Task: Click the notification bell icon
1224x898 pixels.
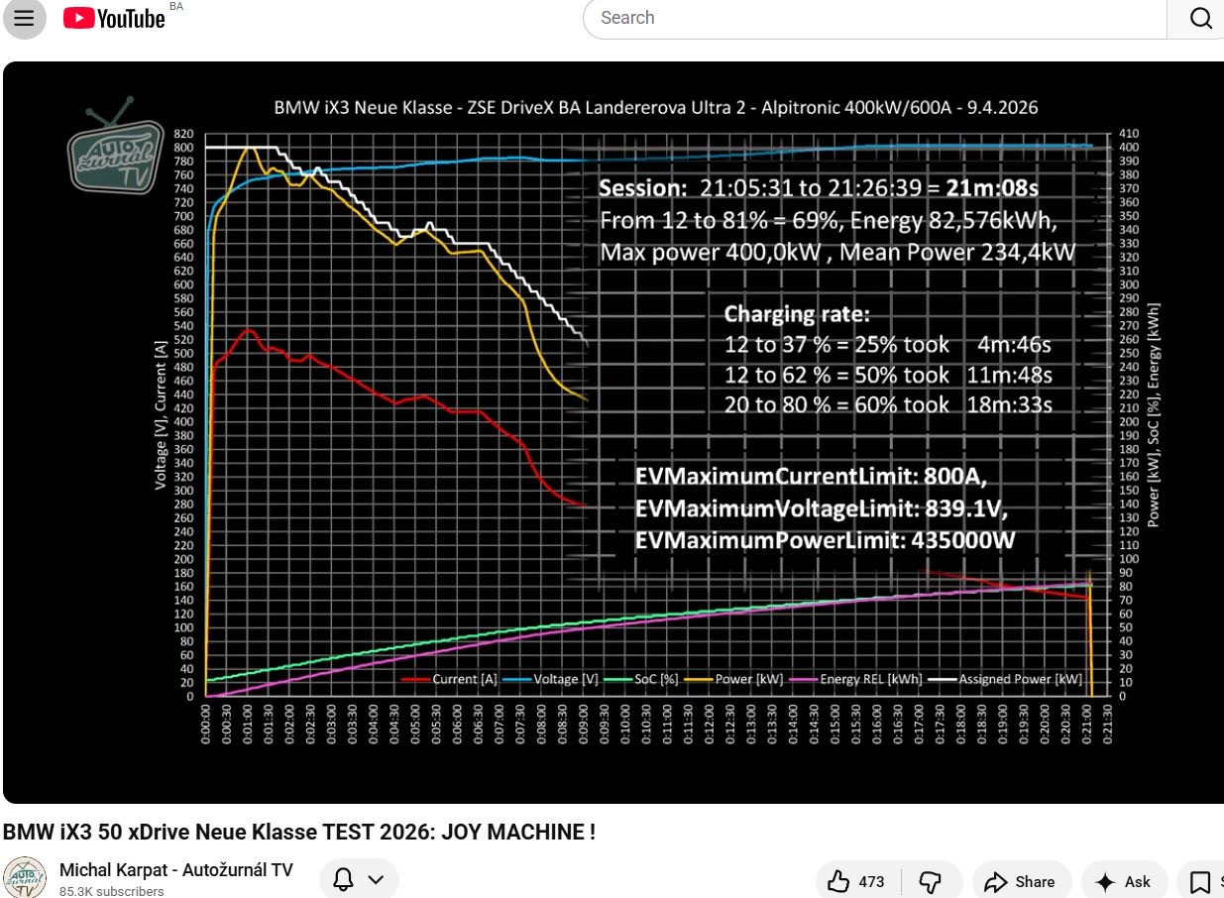Action: 343,879
